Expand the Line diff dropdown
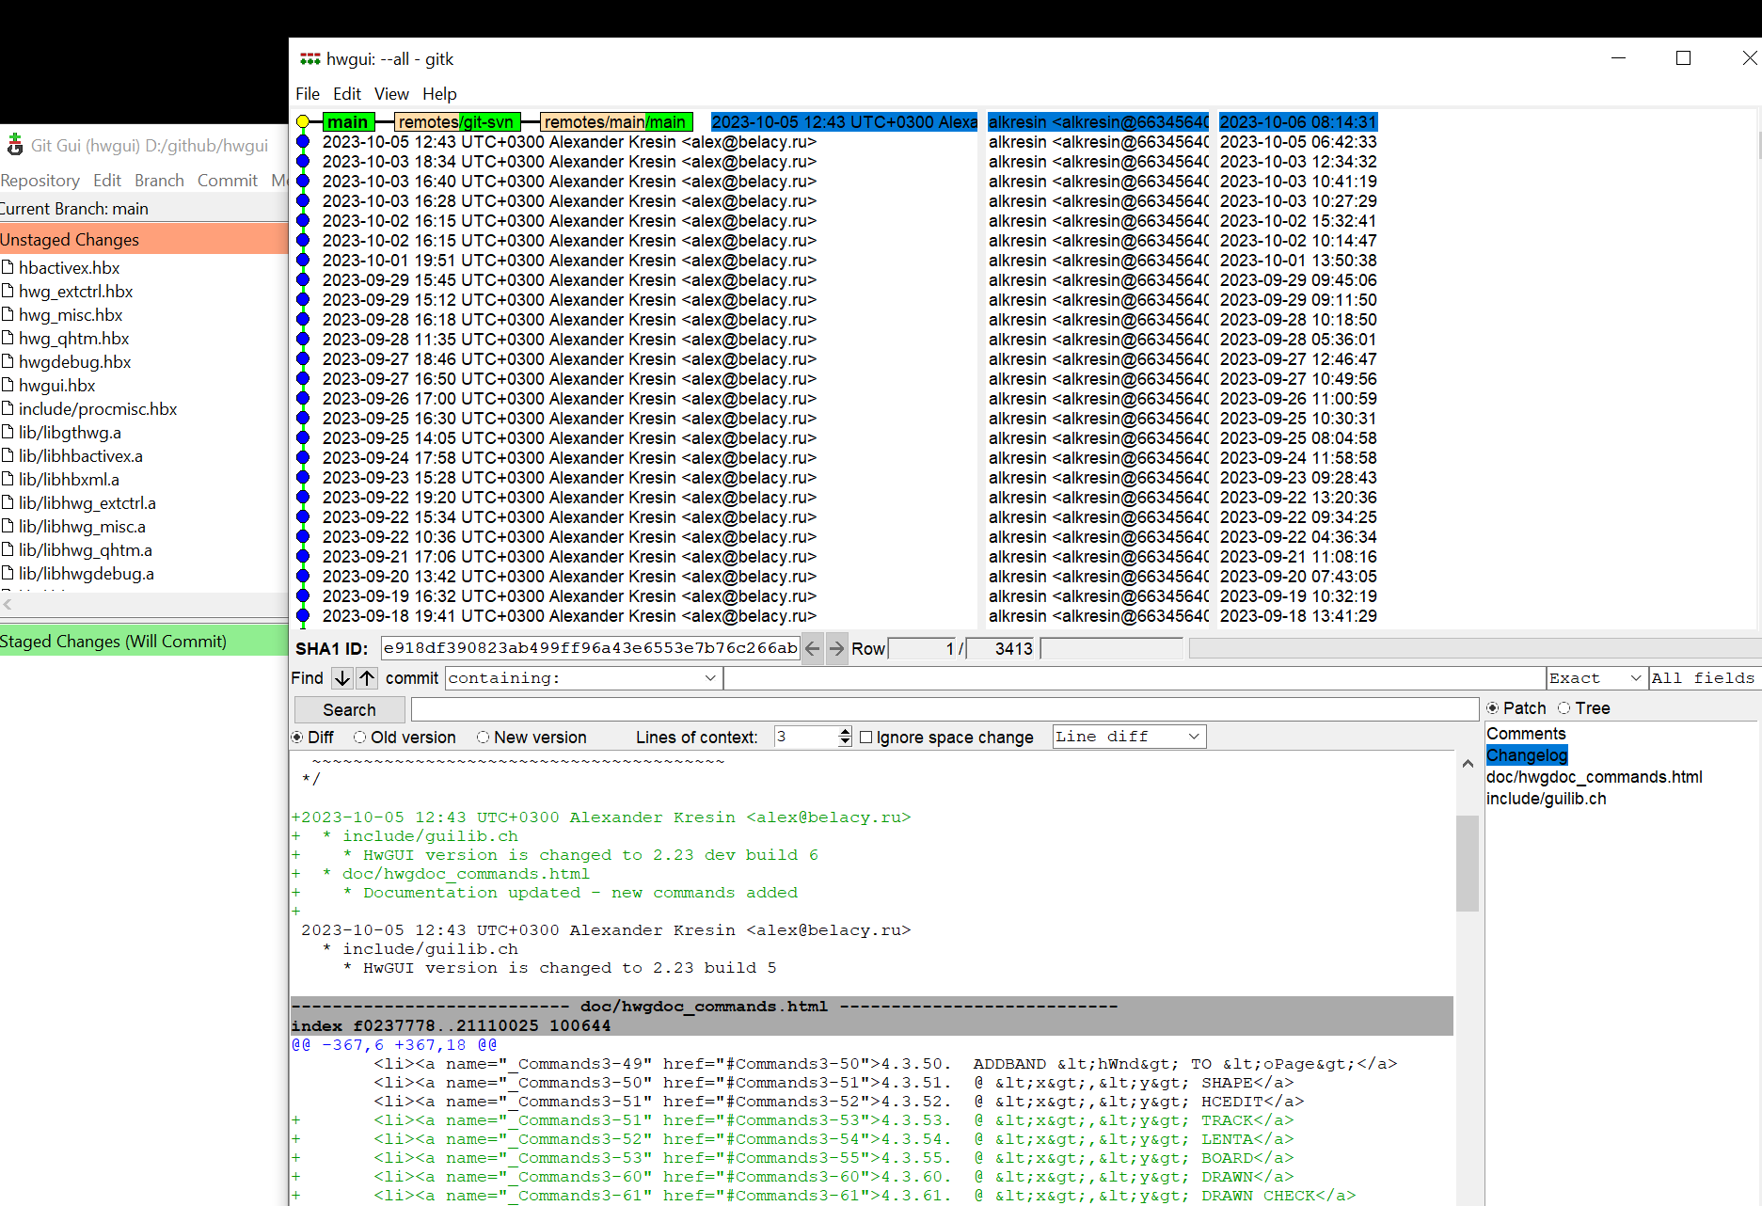Image resolution: width=1762 pixels, height=1206 pixels. (x=1194, y=737)
